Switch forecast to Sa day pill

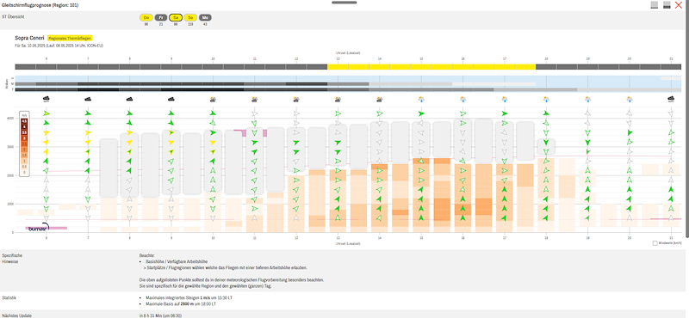pyautogui.click(x=176, y=17)
